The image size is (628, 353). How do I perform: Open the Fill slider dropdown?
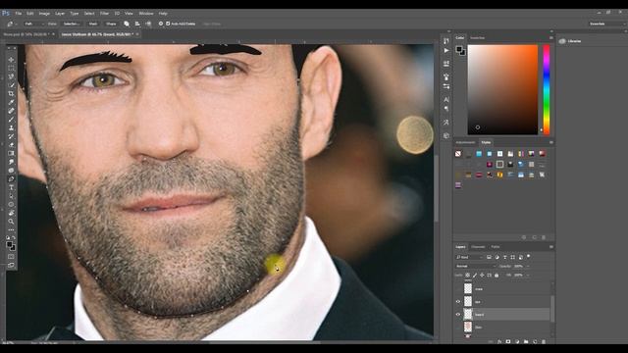click(x=528, y=276)
